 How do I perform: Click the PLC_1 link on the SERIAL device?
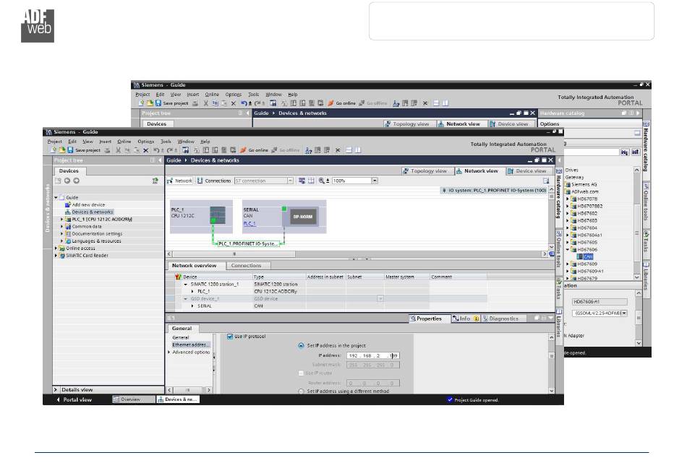[249, 224]
